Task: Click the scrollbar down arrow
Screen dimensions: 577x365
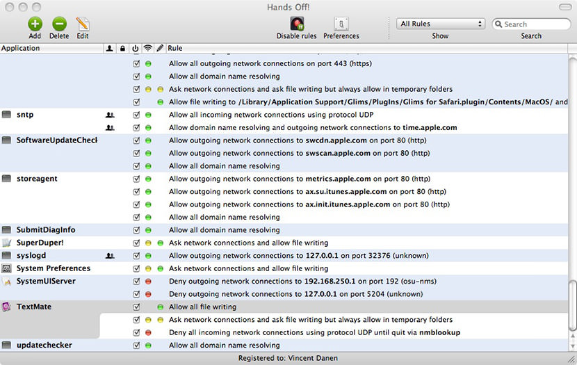Action: pos(573,346)
